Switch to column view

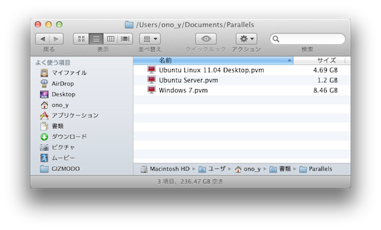(x=111, y=39)
